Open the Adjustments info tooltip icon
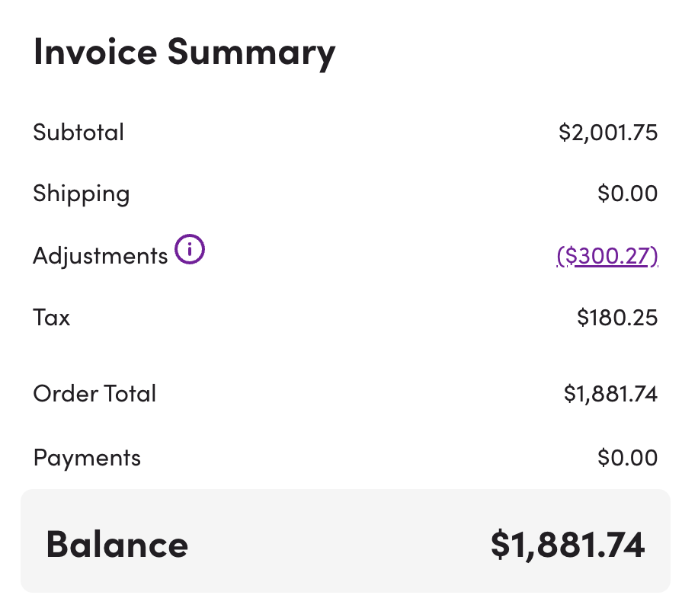The height and width of the screenshot is (611, 698). tap(190, 249)
